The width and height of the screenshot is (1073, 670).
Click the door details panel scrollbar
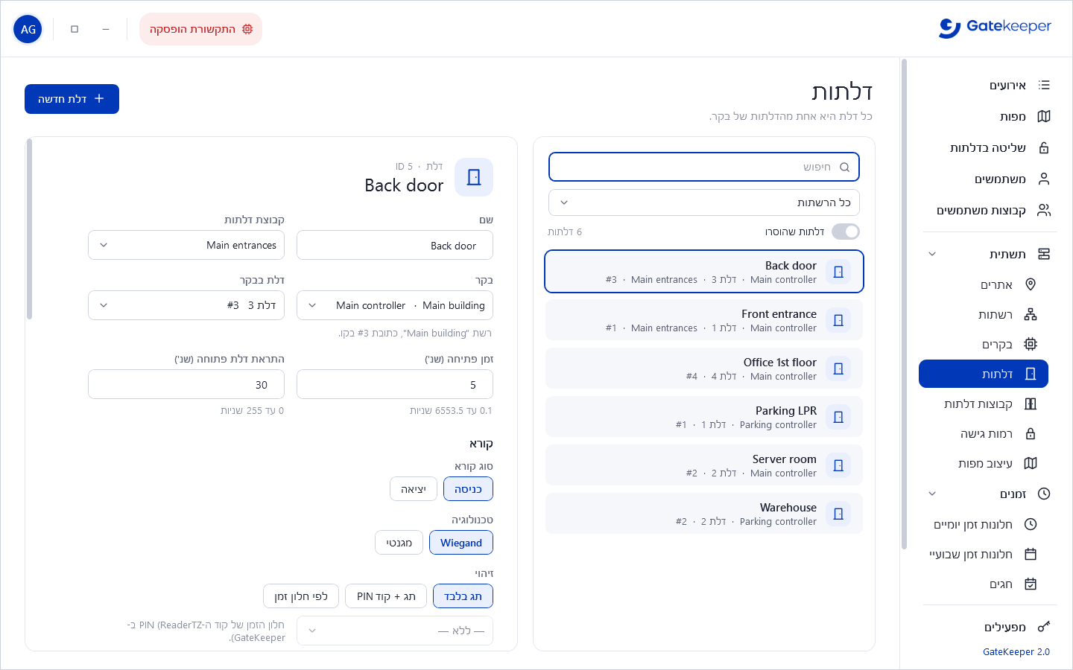[29, 229]
